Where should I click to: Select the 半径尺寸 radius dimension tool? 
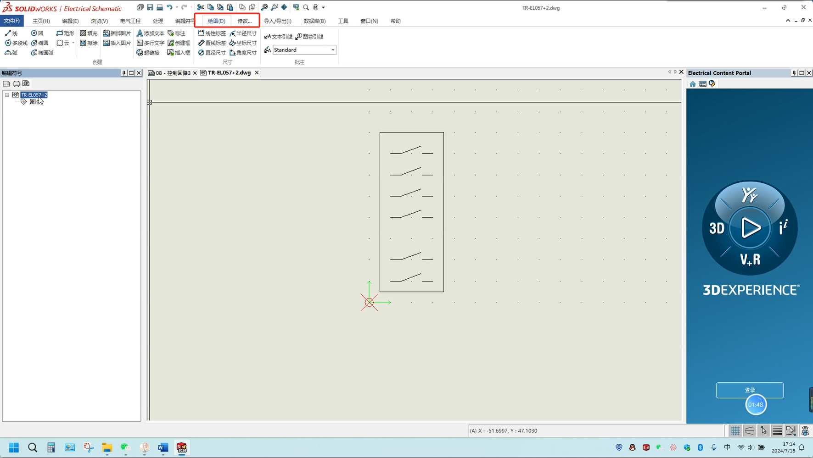[243, 33]
